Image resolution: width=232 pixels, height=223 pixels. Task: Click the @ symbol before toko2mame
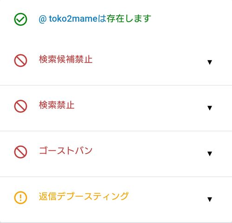43,19
